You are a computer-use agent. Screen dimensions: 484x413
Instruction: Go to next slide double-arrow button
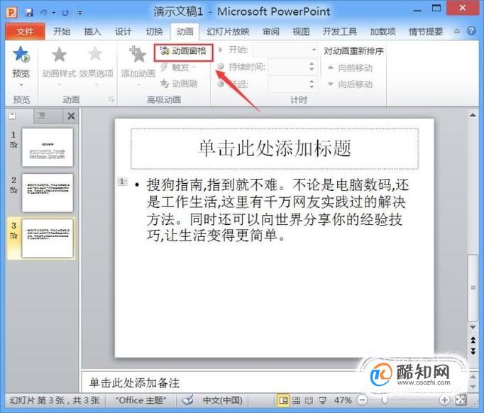(x=473, y=351)
